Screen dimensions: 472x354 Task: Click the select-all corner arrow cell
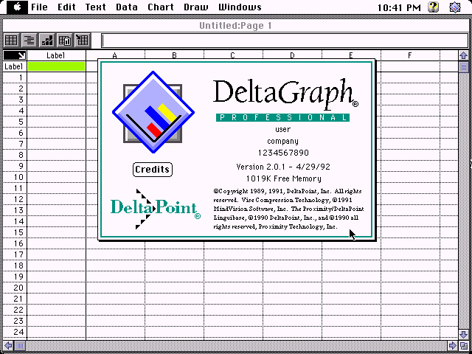15,55
